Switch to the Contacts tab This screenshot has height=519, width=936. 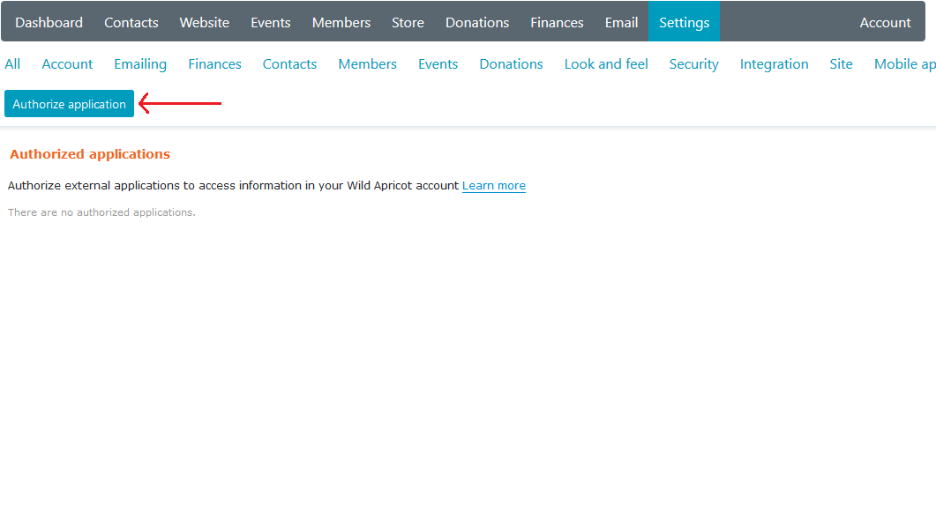click(x=131, y=21)
